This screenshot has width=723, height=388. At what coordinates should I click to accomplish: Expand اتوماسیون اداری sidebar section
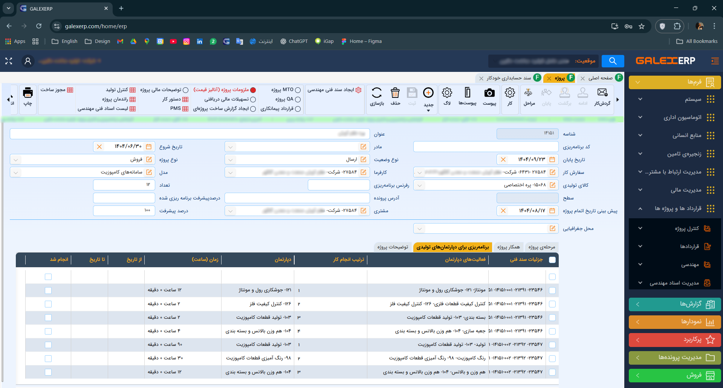click(x=675, y=117)
